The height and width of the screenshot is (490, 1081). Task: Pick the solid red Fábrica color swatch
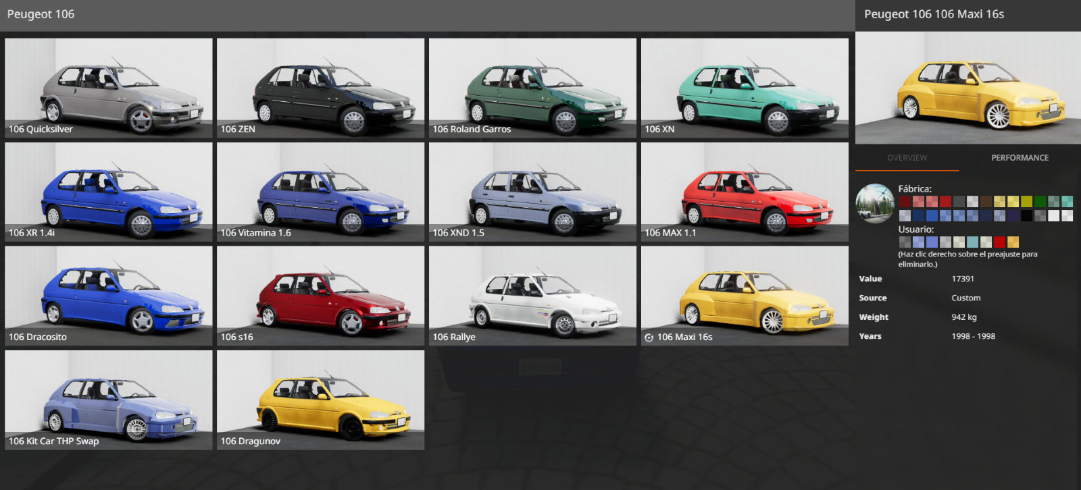click(945, 201)
